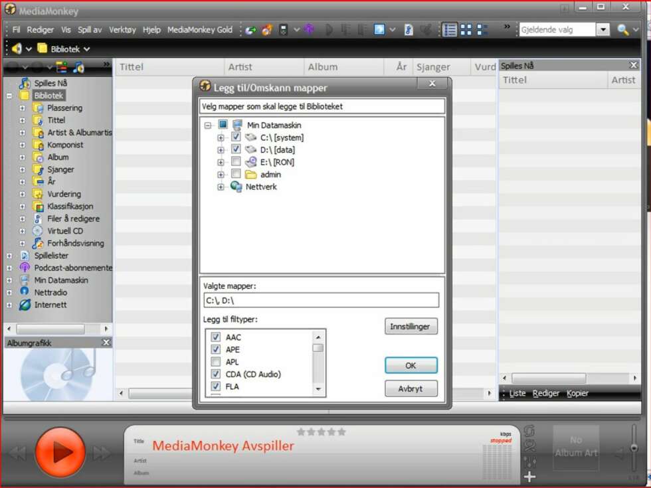Select Podcast-abonnemente in the library tree
The width and height of the screenshot is (651, 488).
tap(73, 268)
